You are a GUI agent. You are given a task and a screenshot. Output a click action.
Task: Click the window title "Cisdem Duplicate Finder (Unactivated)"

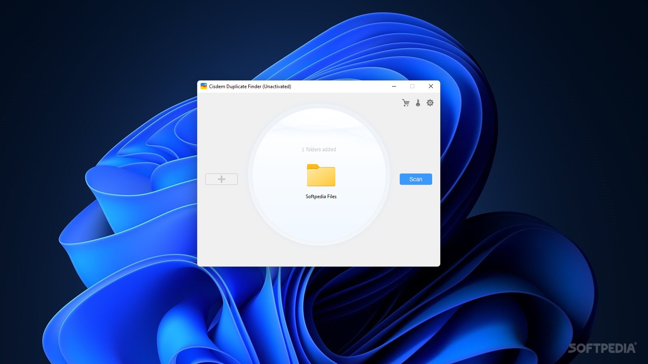point(250,87)
